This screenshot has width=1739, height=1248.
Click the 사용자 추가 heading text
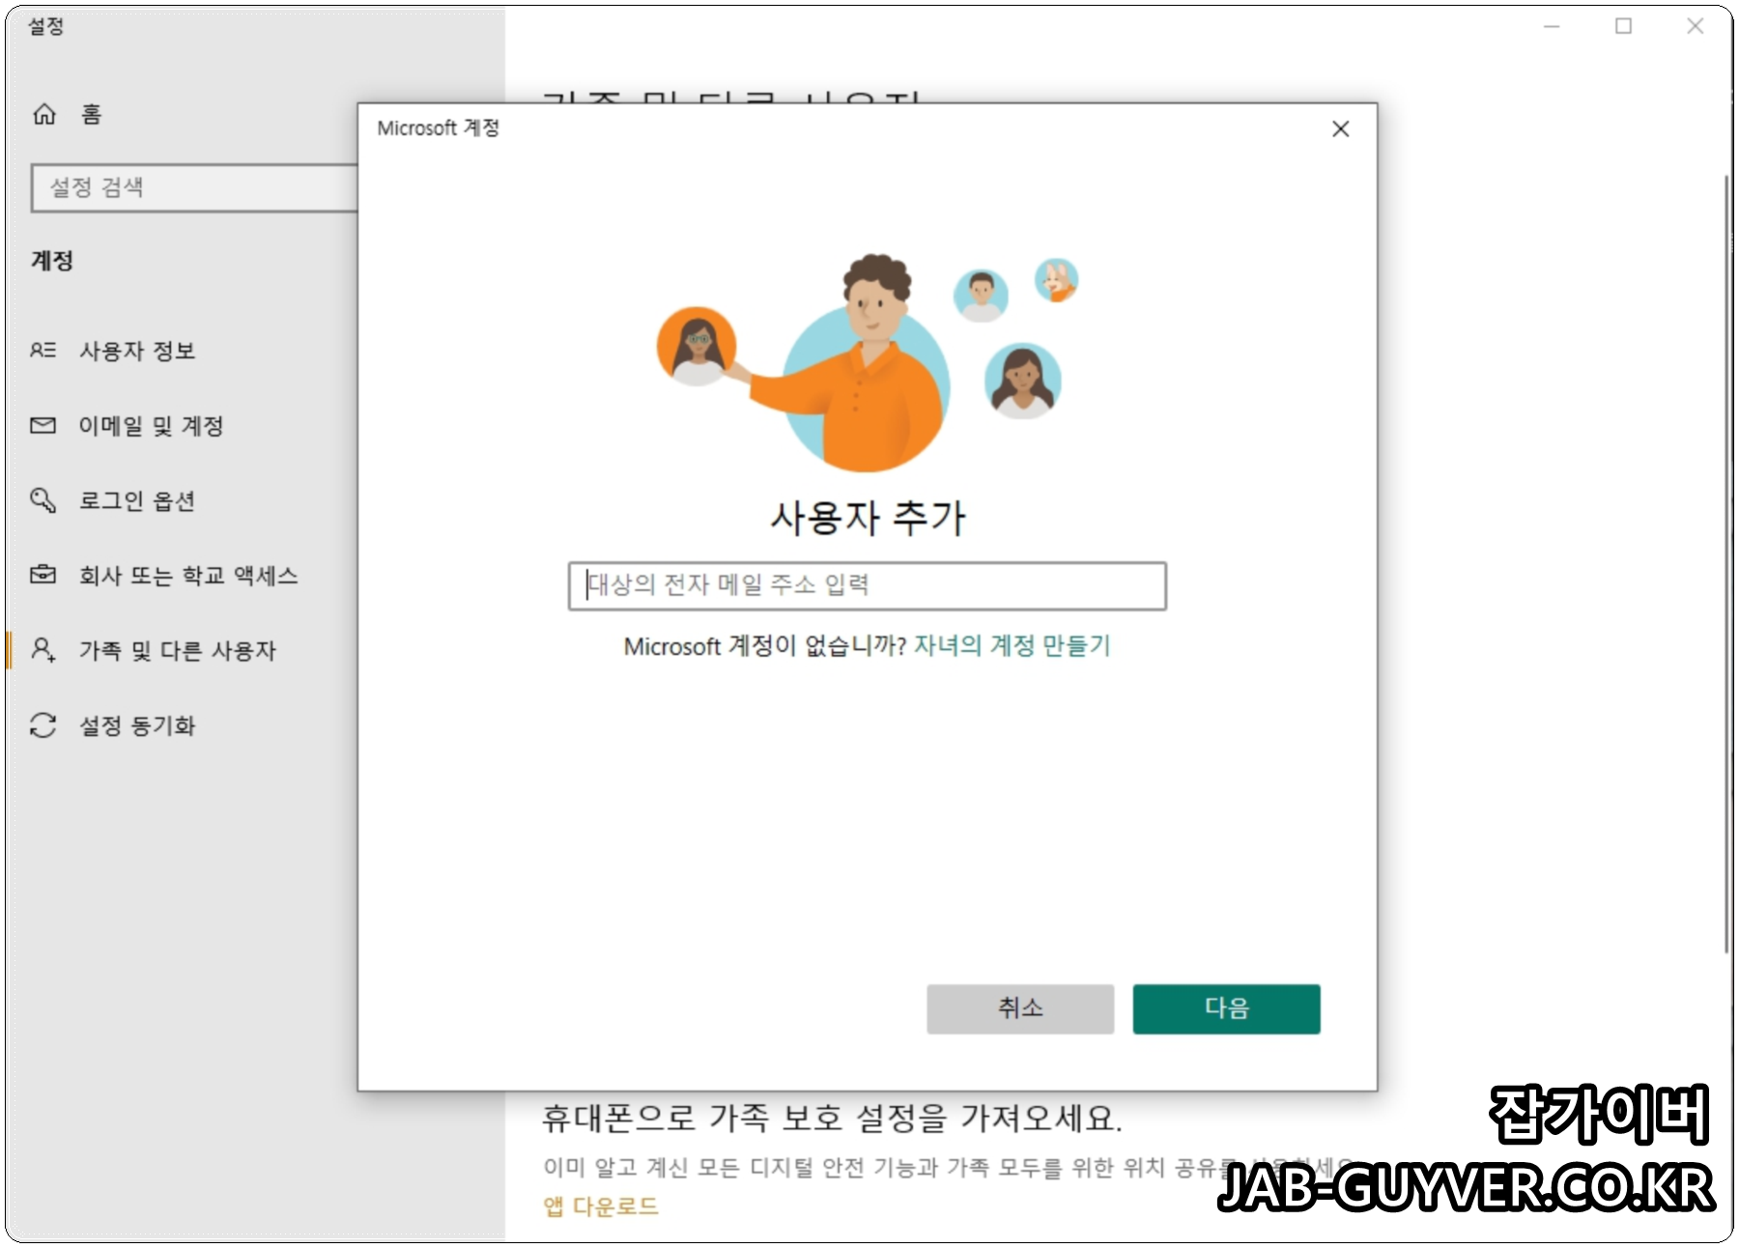point(868,518)
